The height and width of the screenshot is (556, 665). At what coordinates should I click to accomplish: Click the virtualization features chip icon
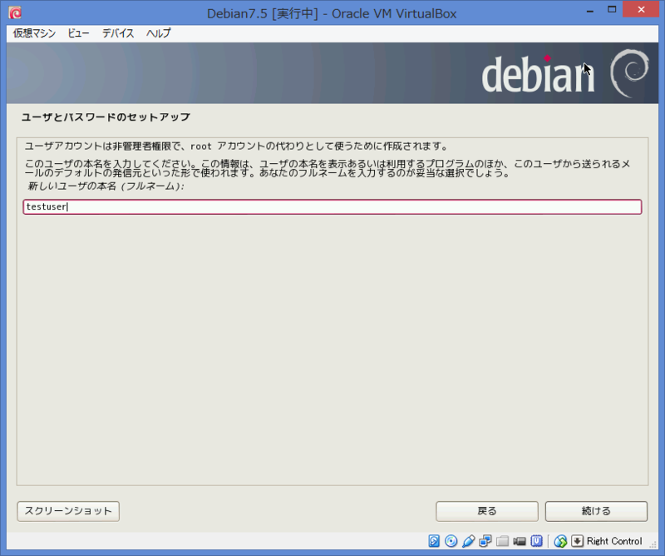[536, 541]
